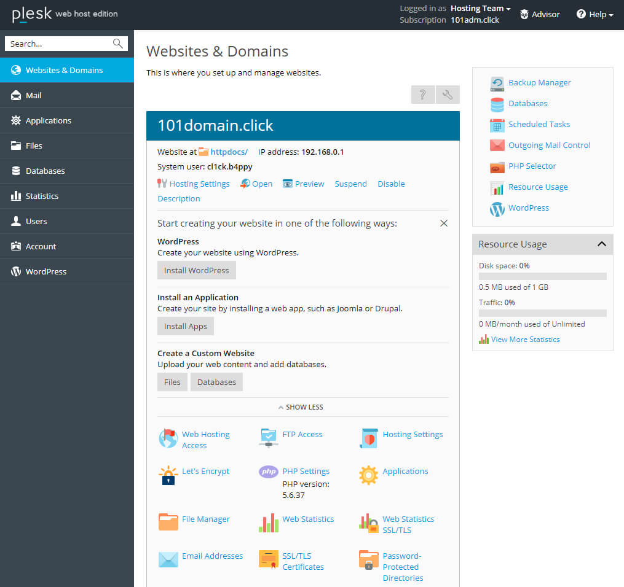Click the wrench settings button
Screen dimensions: 624x587
448,95
